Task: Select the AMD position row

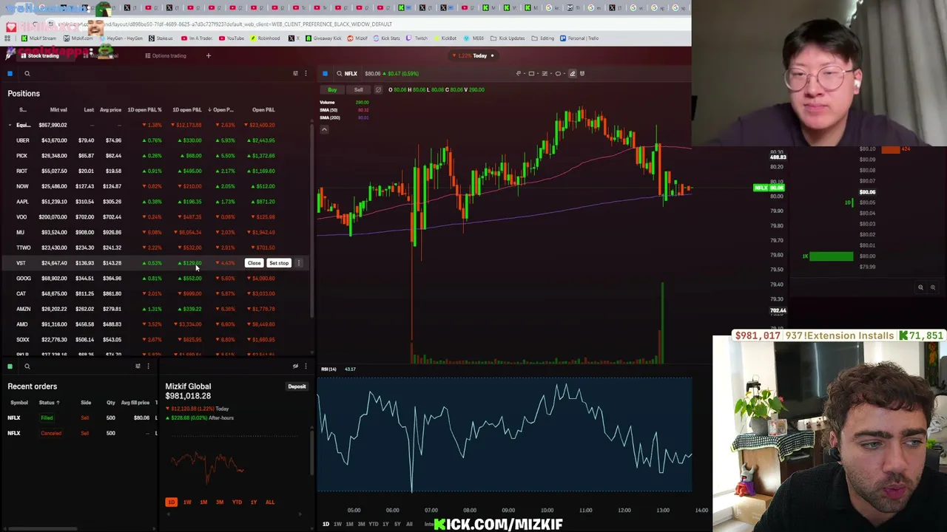Action: (x=155, y=324)
